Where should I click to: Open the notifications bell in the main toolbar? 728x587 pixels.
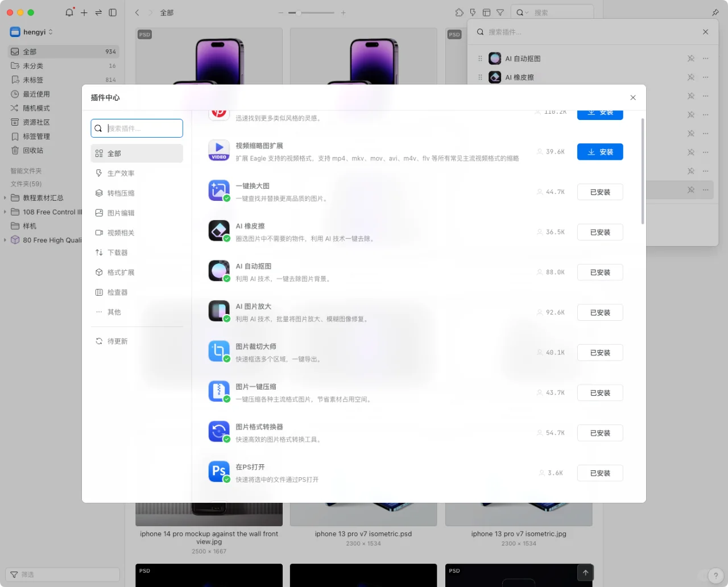pos(69,13)
